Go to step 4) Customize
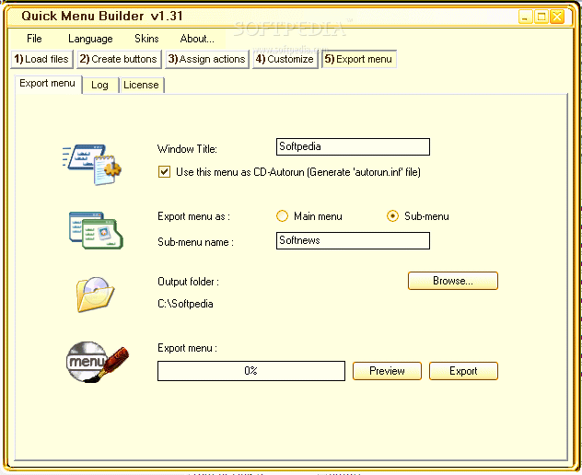Viewport: 582px width, 475px height. [285, 59]
